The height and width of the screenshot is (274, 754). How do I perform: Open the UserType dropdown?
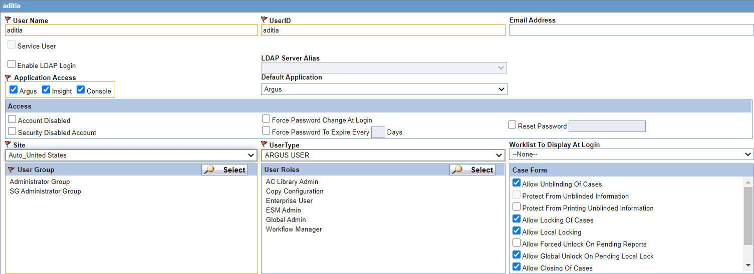(383, 155)
